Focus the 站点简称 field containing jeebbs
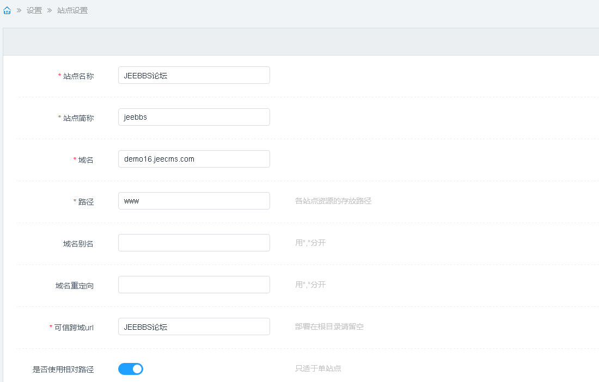 point(194,117)
